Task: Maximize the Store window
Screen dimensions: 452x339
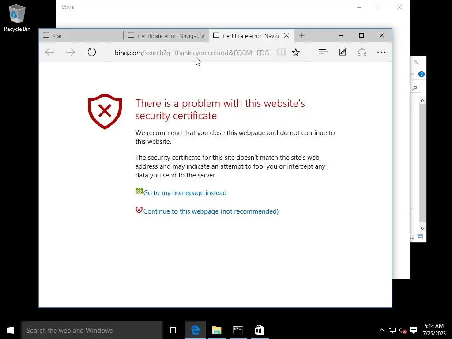Action: coord(379,7)
